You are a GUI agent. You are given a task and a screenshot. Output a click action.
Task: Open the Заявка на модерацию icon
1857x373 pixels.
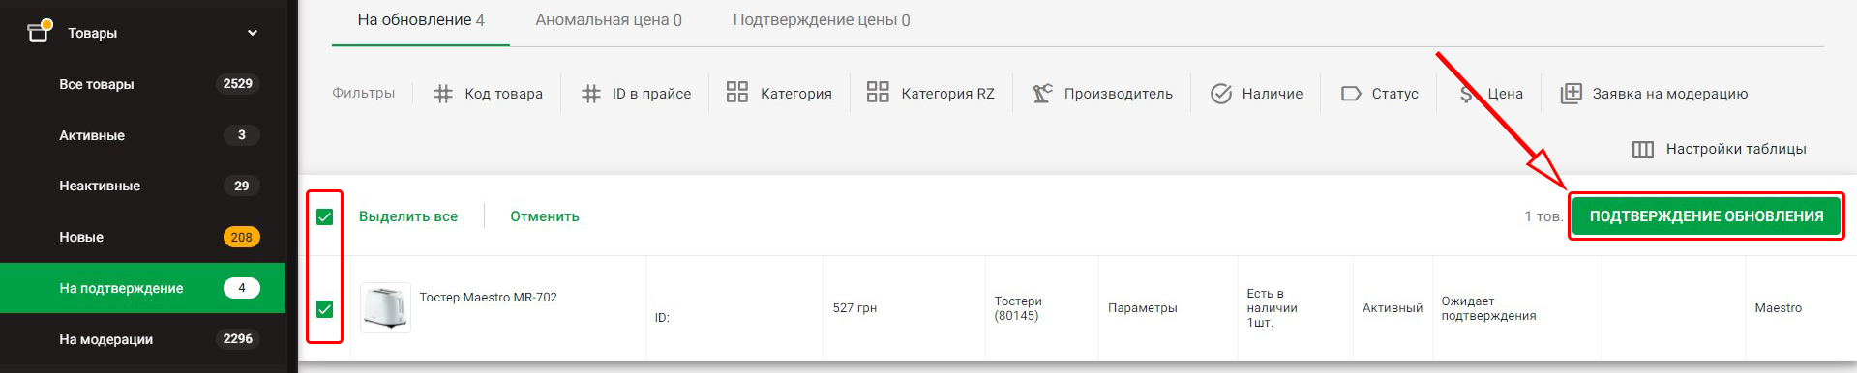1572,93
